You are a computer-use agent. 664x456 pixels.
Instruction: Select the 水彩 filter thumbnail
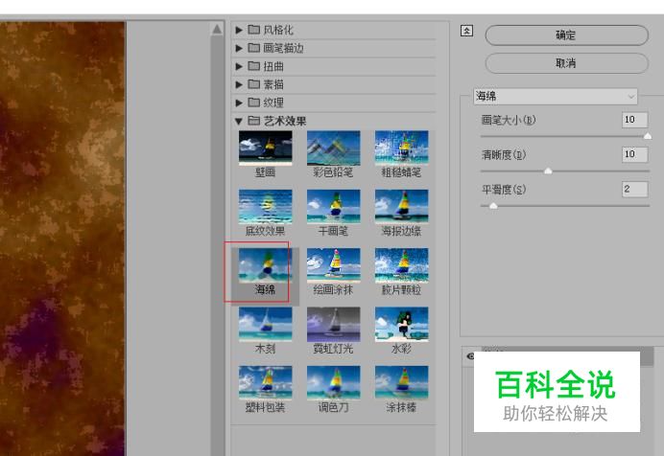pyautogui.click(x=401, y=324)
